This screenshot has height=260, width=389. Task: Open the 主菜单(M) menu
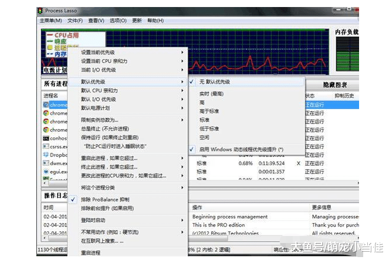point(50,20)
